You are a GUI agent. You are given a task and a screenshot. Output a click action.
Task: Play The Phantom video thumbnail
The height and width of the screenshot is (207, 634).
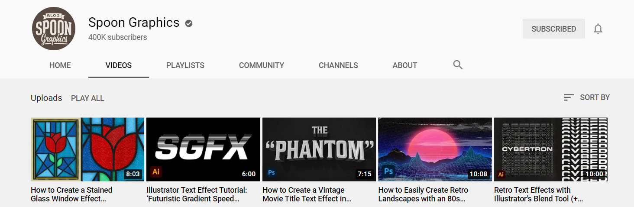pyautogui.click(x=319, y=149)
